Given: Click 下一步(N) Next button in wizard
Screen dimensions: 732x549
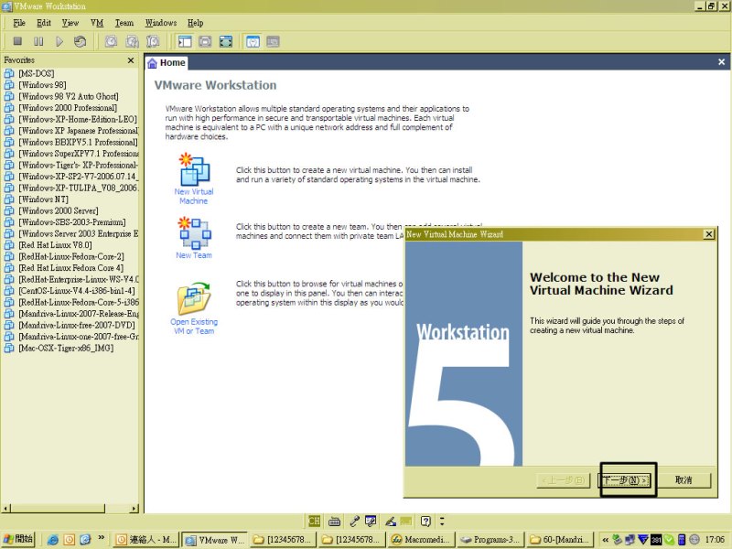Looking at the screenshot, I should pyautogui.click(x=625, y=479).
